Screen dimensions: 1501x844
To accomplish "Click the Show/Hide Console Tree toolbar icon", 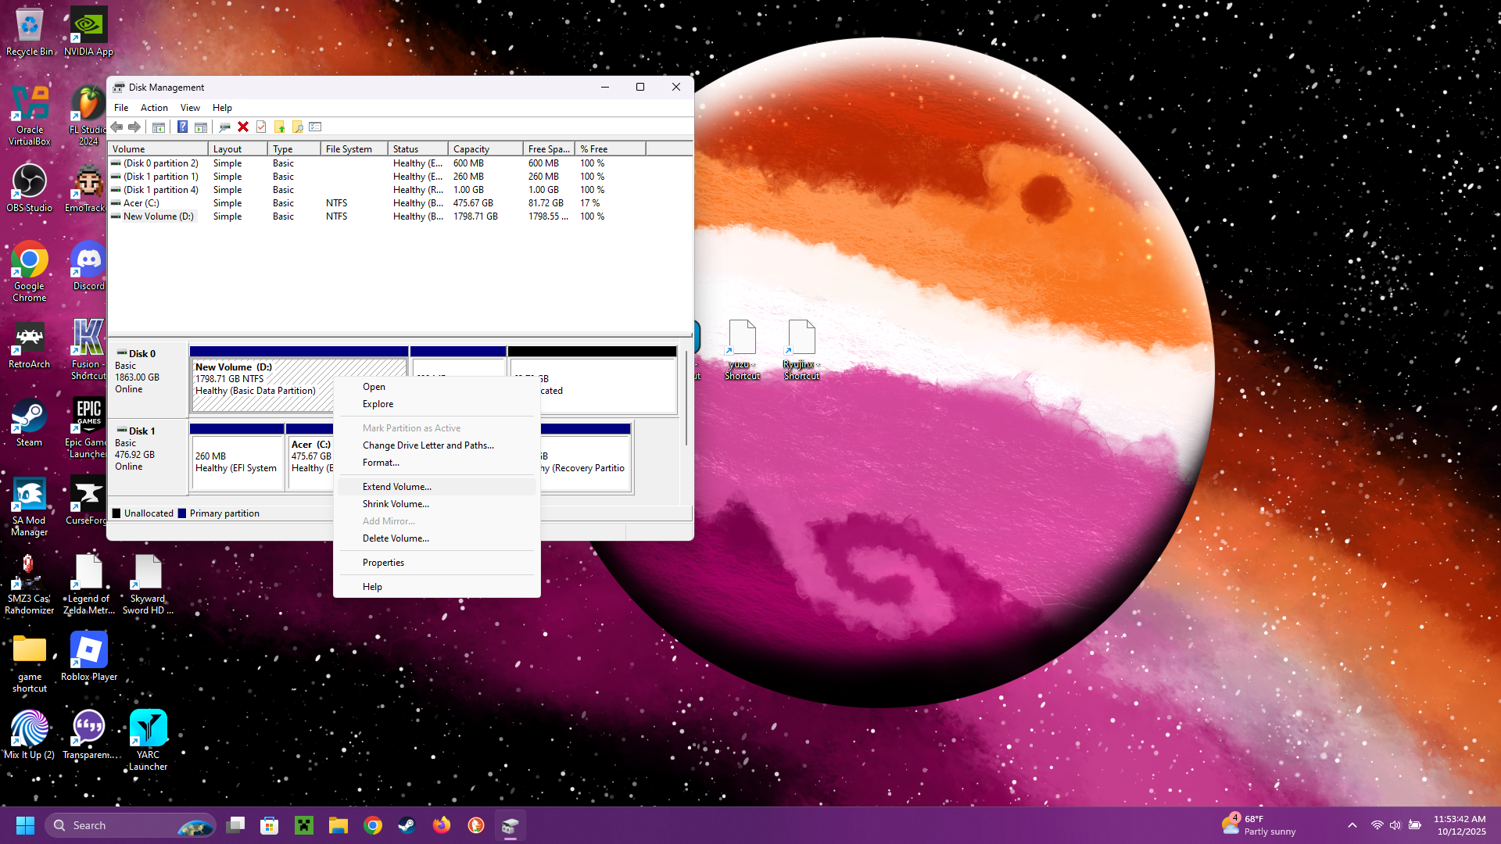I will tap(159, 127).
